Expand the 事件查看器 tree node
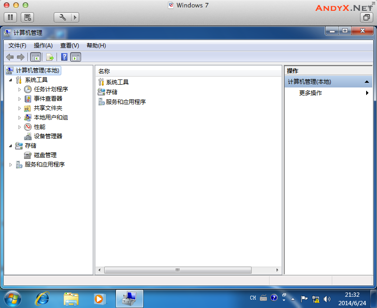Screen dimensions: 377x308 point(19,99)
